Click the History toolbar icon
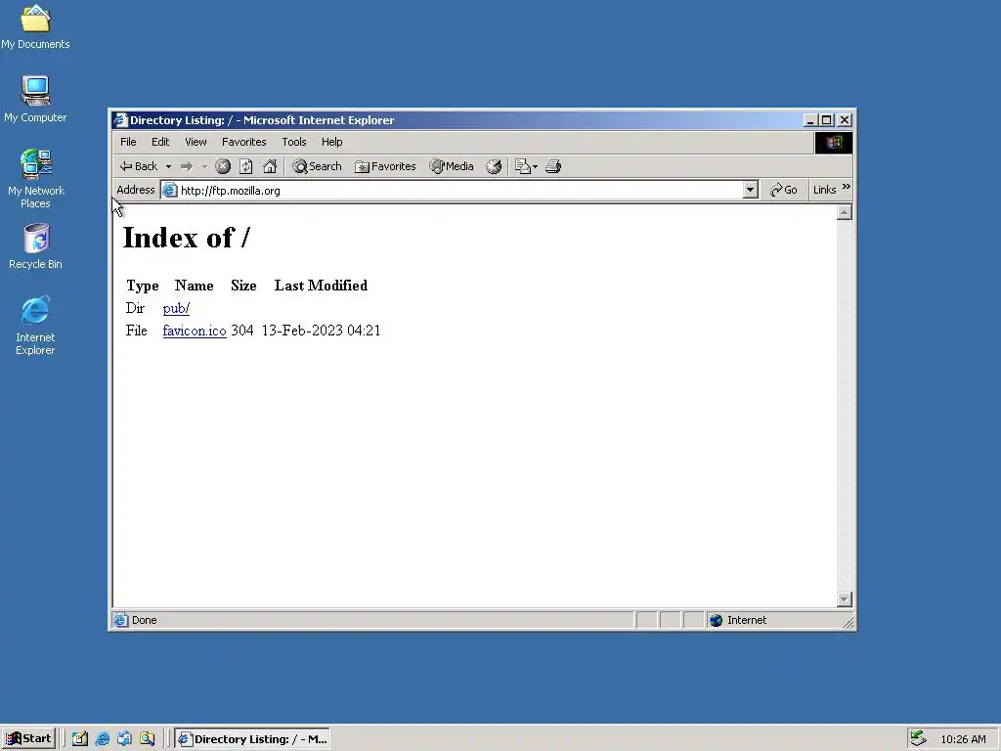 pos(494,166)
